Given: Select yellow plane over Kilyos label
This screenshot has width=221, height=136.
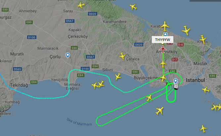Looking at the screenshot, I should click(203, 39).
